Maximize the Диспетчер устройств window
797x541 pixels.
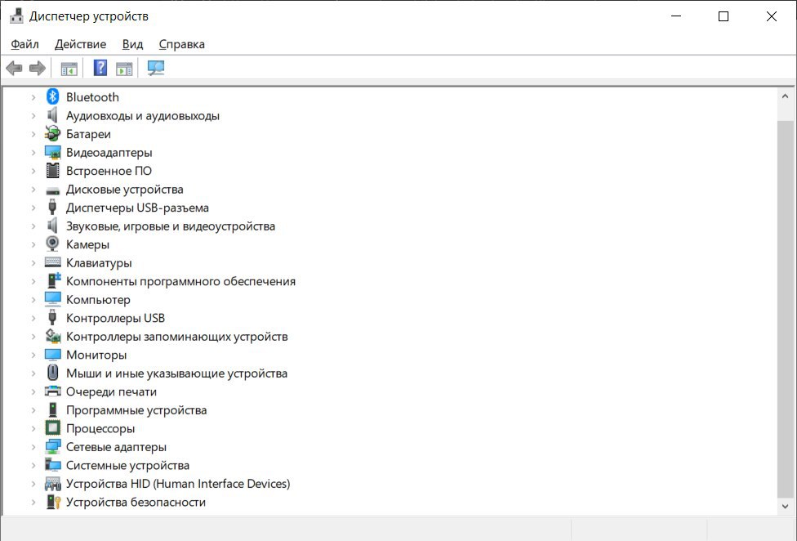click(724, 16)
